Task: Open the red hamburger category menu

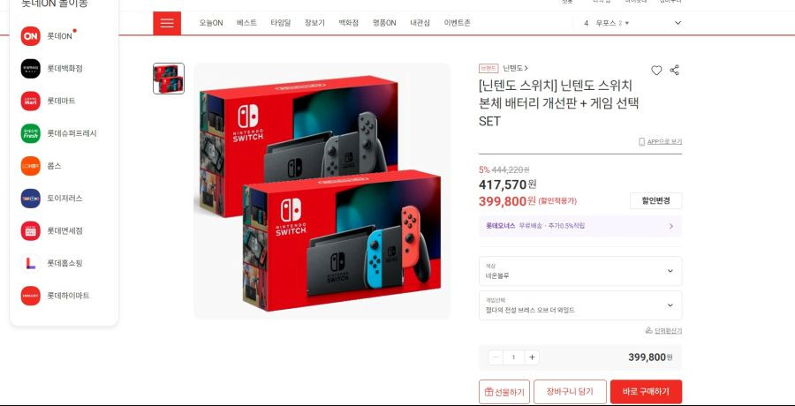Action: (167, 23)
